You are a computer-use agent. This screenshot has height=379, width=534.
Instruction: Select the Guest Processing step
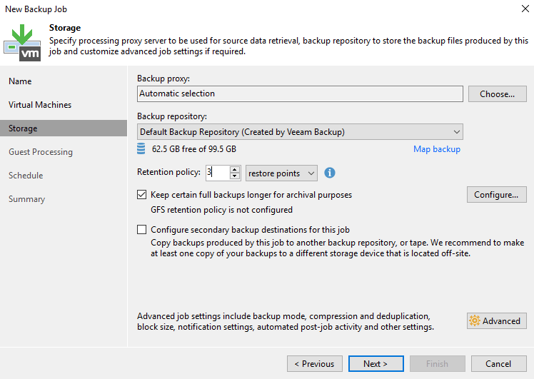pos(41,152)
